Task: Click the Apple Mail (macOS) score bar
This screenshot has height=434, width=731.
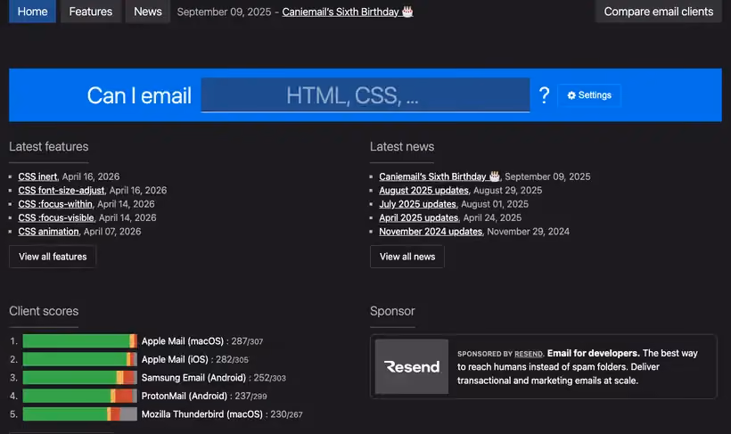Action: coord(79,341)
